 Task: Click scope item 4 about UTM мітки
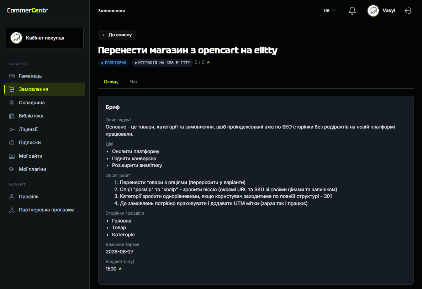pyautogui.click(x=214, y=204)
